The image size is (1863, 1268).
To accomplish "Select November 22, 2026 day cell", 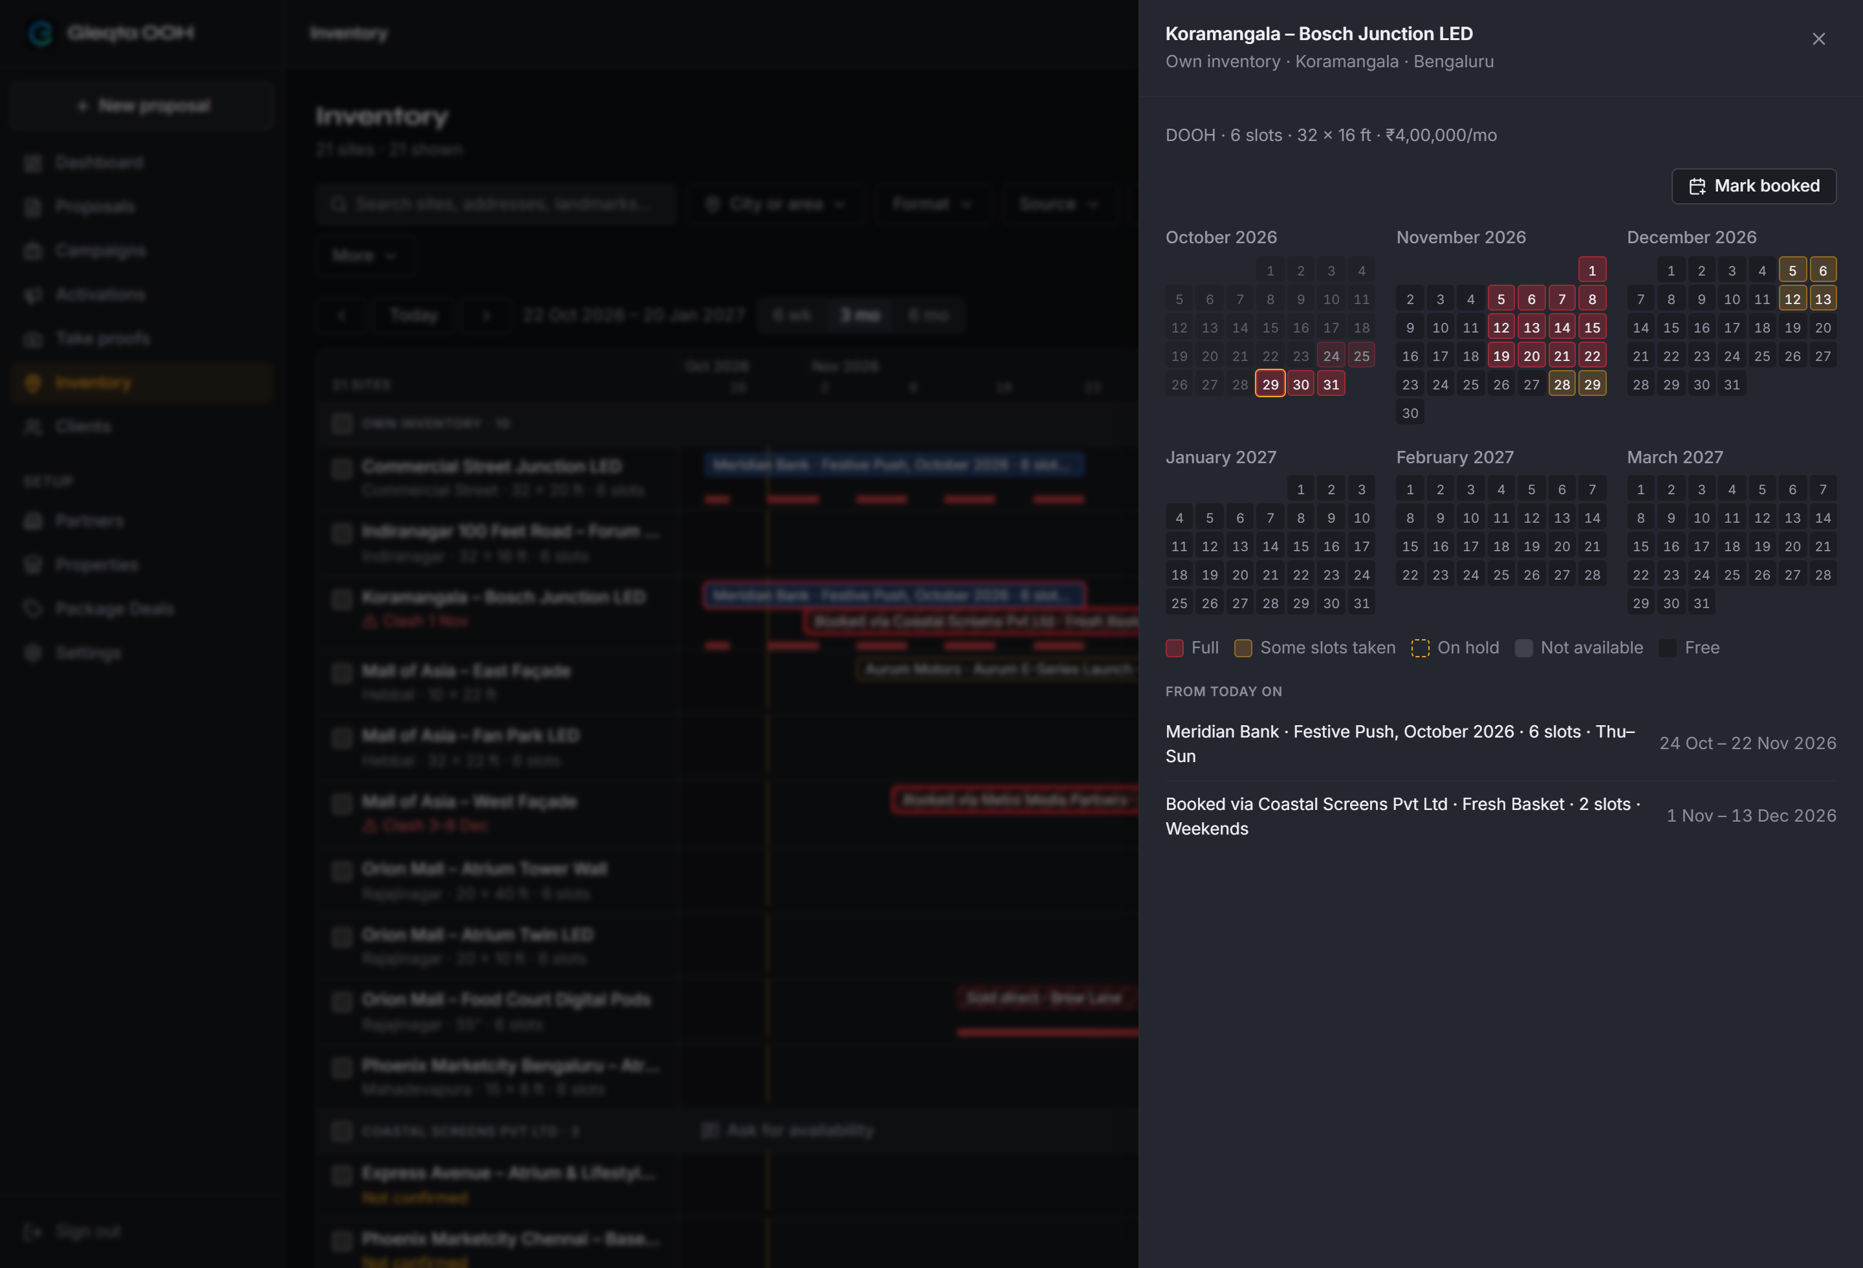I will [1592, 356].
